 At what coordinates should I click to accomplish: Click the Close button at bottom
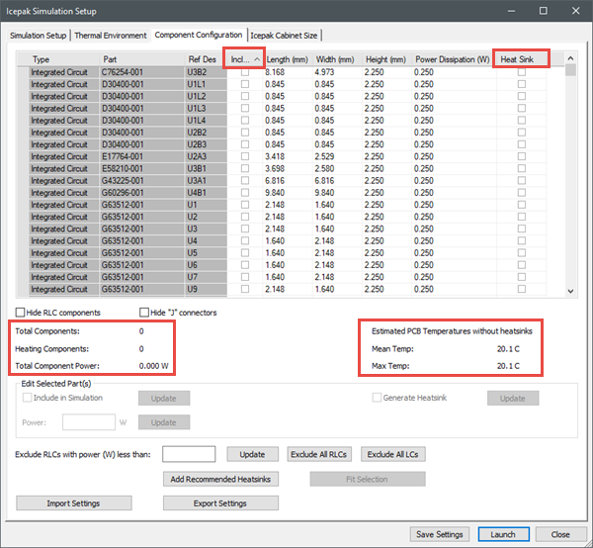coord(560,534)
